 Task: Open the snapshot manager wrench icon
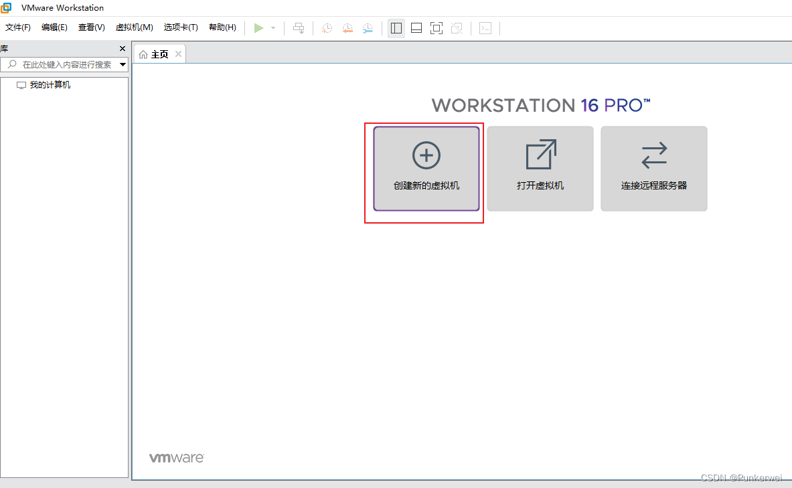(x=368, y=28)
